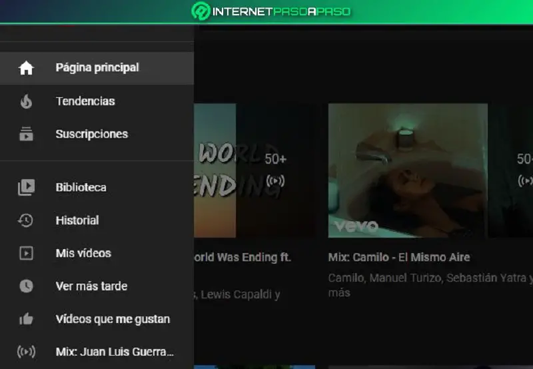Viewport: 533px width, 369px height.
Task: Click the flame icon for Tendencias
Action: pyautogui.click(x=26, y=101)
